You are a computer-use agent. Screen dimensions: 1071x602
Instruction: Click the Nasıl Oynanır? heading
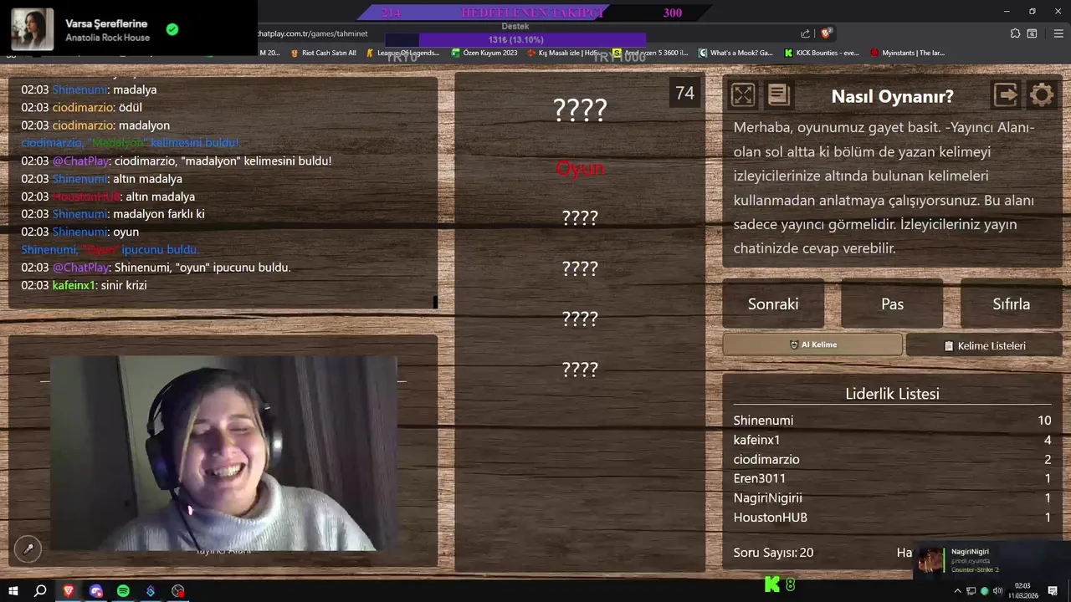point(892,96)
